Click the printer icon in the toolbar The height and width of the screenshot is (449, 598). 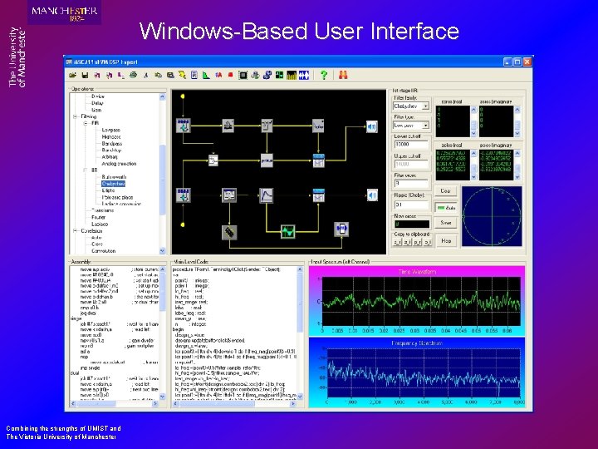pyautogui.click(x=134, y=75)
